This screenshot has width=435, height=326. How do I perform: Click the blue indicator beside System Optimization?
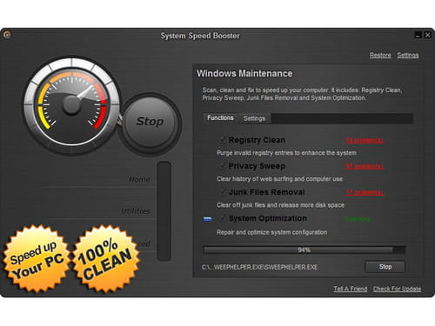tap(208, 219)
